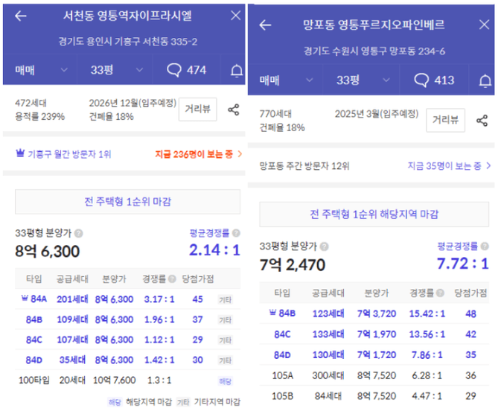Click 3.17 : 1 competition rate value
The height and width of the screenshot is (417, 501).
[x=159, y=299]
